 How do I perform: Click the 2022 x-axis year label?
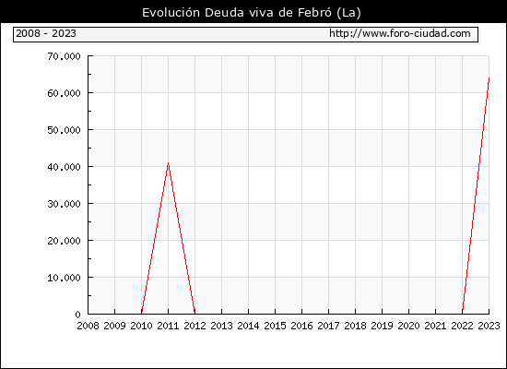(463, 326)
